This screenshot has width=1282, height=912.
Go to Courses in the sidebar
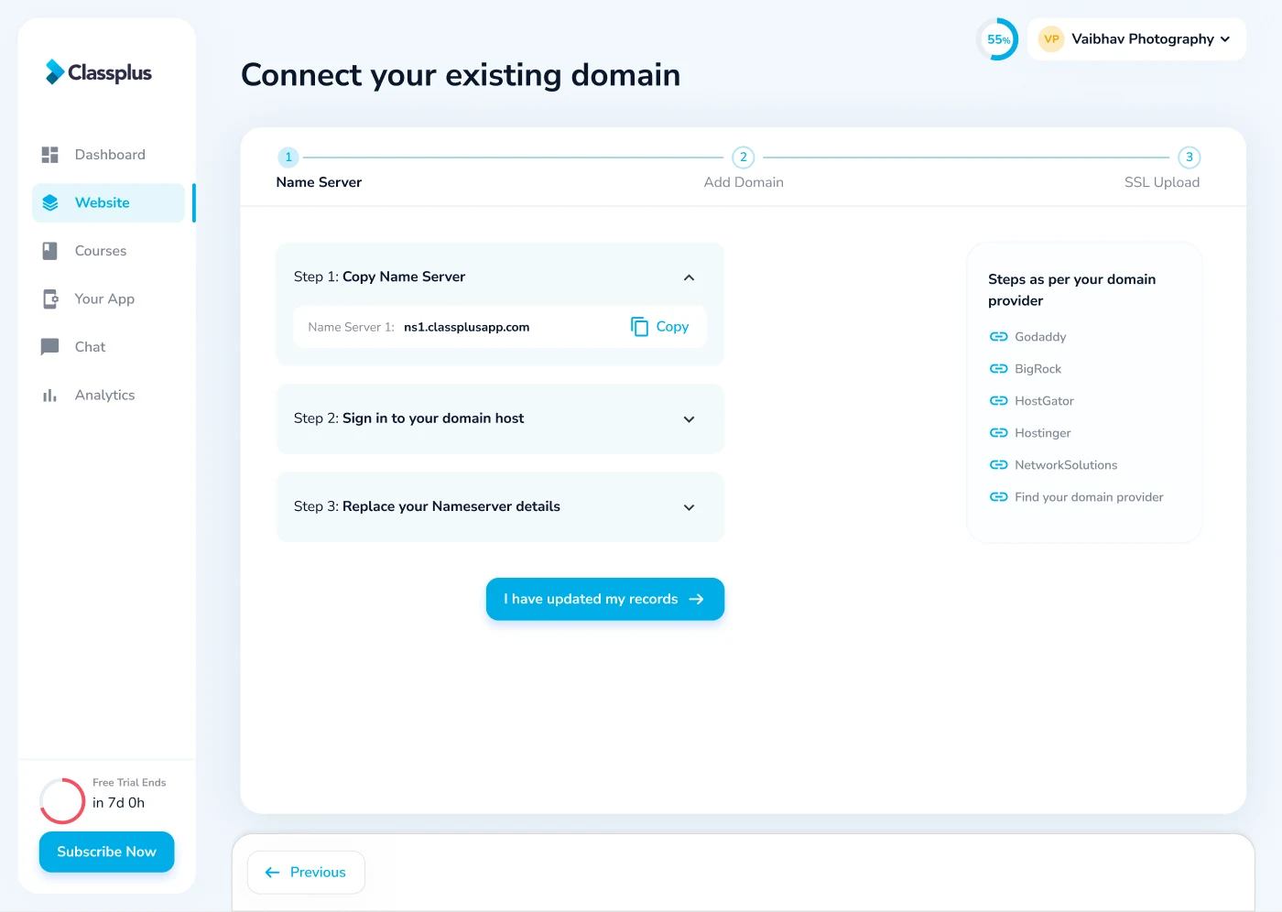tap(108, 251)
